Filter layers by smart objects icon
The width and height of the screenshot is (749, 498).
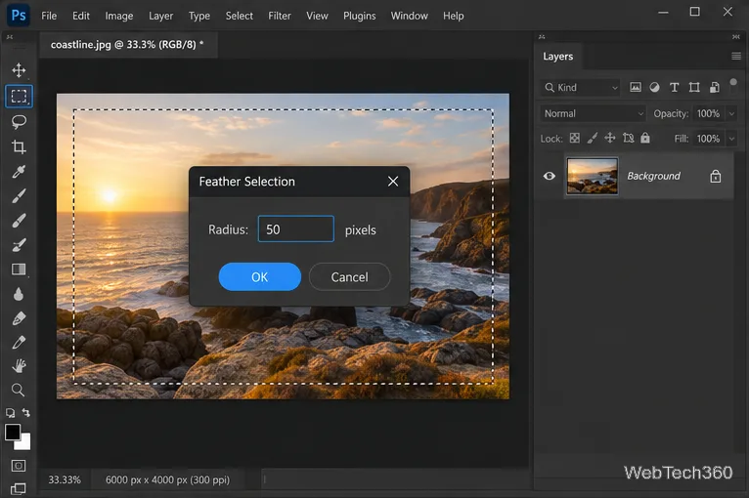click(x=714, y=87)
